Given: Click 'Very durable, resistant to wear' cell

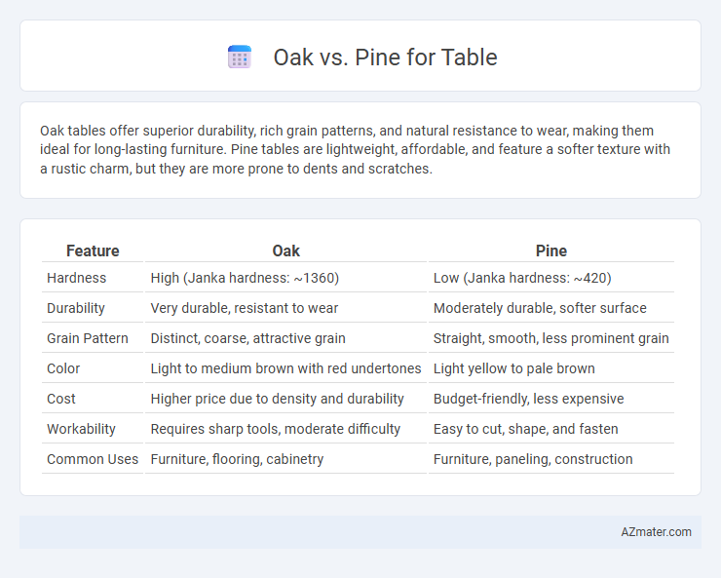Looking at the screenshot, I should (x=245, y=308).
